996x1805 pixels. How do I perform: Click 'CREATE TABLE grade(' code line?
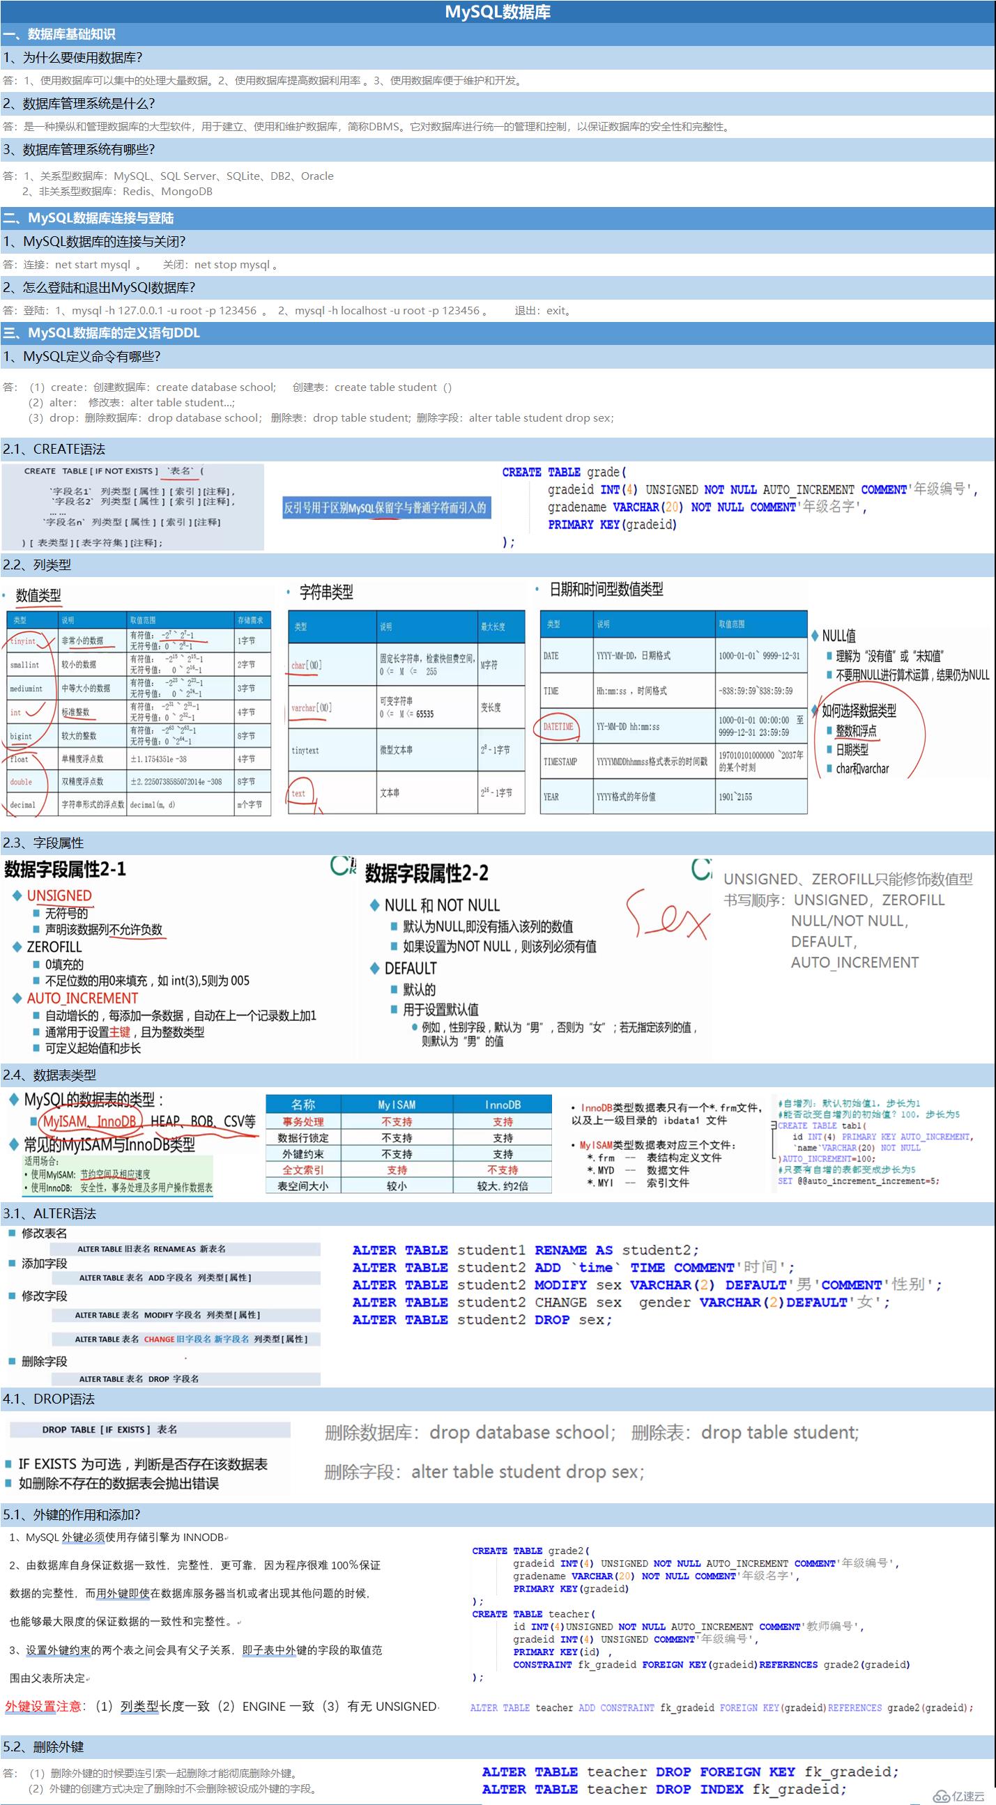click(x=565, y=473)
